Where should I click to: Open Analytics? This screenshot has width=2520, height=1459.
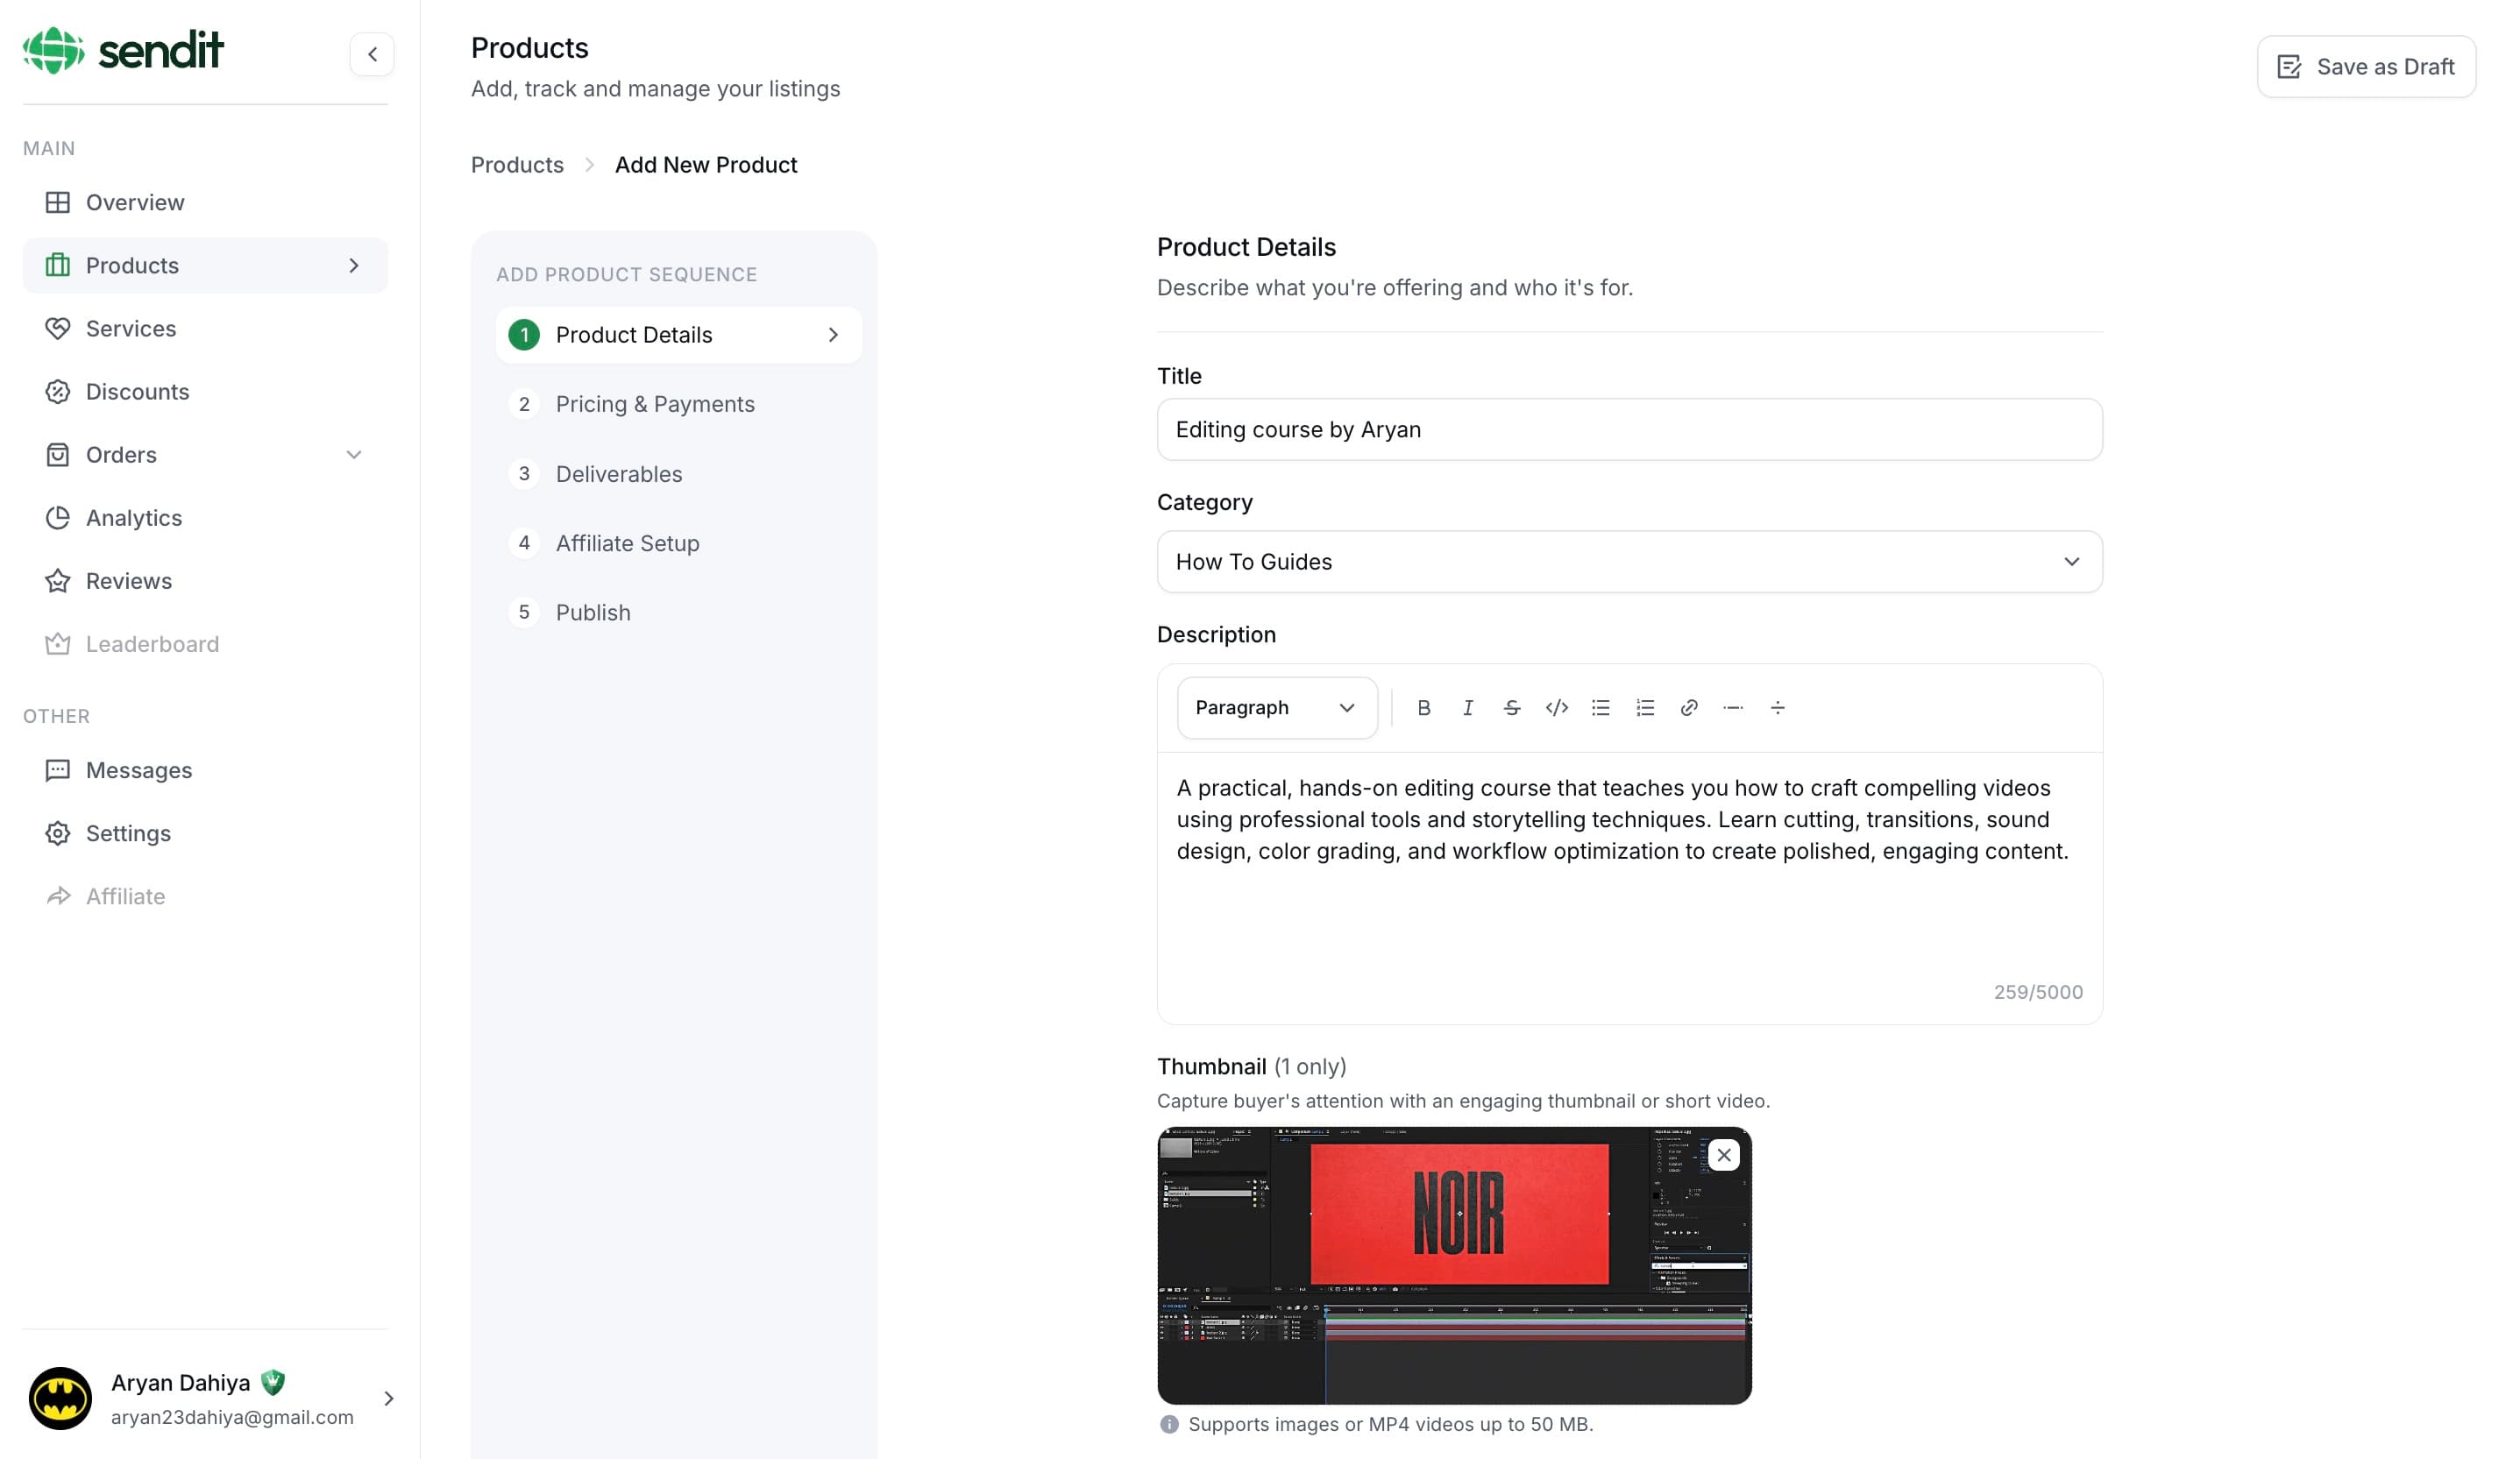coord(205,517)
